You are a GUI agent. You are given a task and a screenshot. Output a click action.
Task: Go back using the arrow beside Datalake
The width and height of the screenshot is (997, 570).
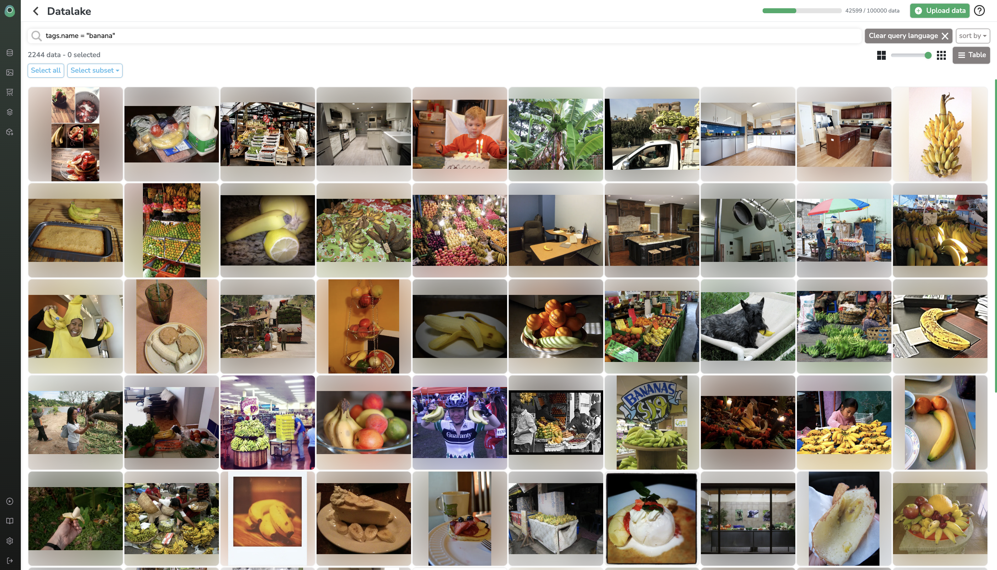coord(36,11)
